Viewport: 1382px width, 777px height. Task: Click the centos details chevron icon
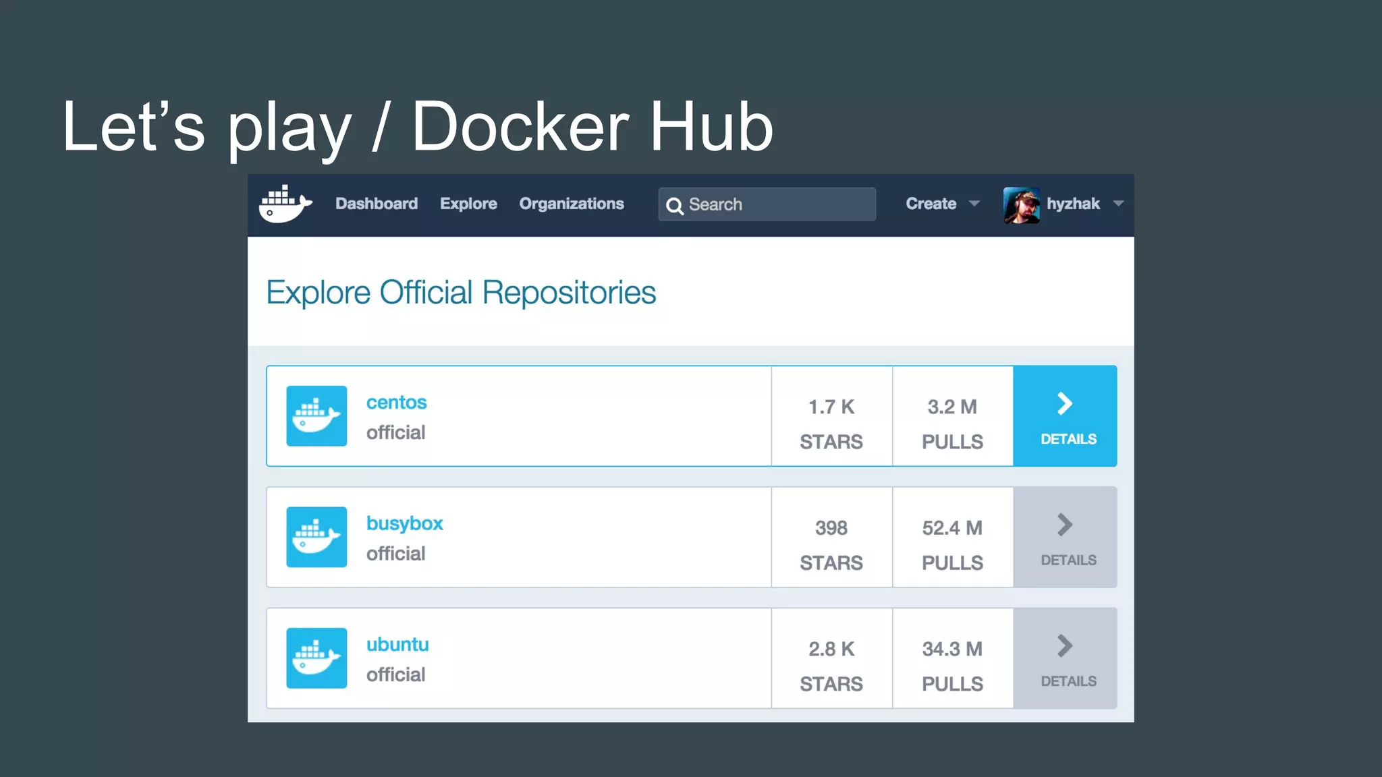pyautogui.click(x=1065, y=404)
